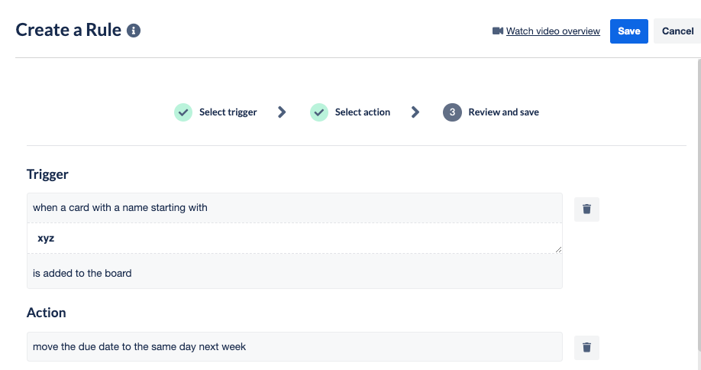Open the Watch video overview link
The height and width of the screenshot is (370, 701).
click(x=553, y=31)
